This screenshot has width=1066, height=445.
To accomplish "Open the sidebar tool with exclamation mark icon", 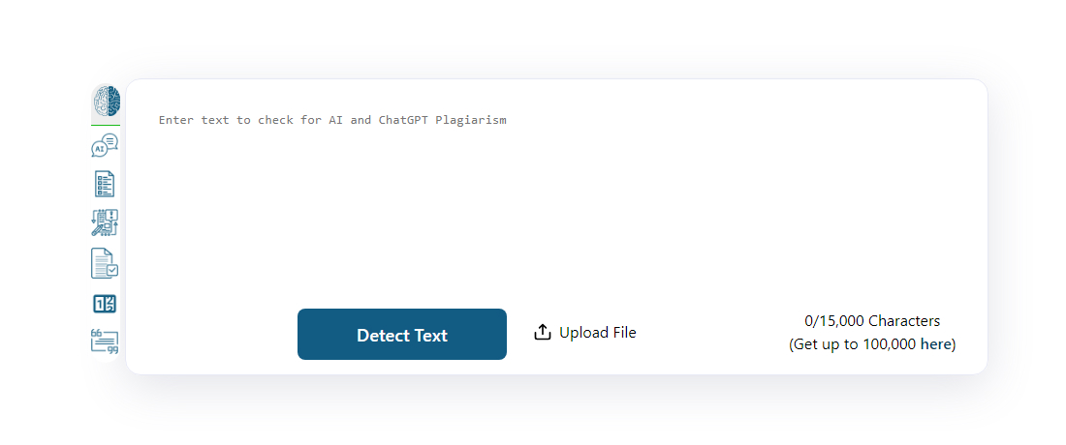I will [x=105, y=223].
